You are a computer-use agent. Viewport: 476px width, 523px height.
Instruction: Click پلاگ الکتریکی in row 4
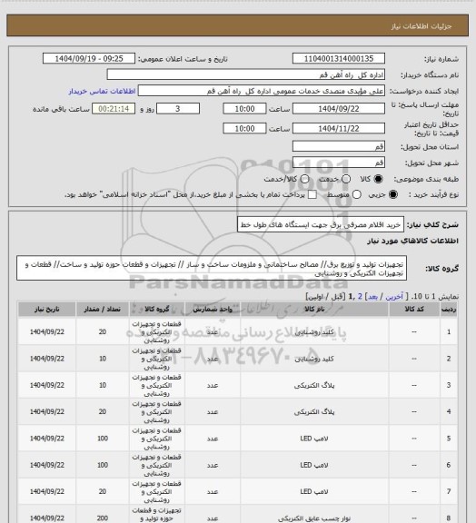314,412
